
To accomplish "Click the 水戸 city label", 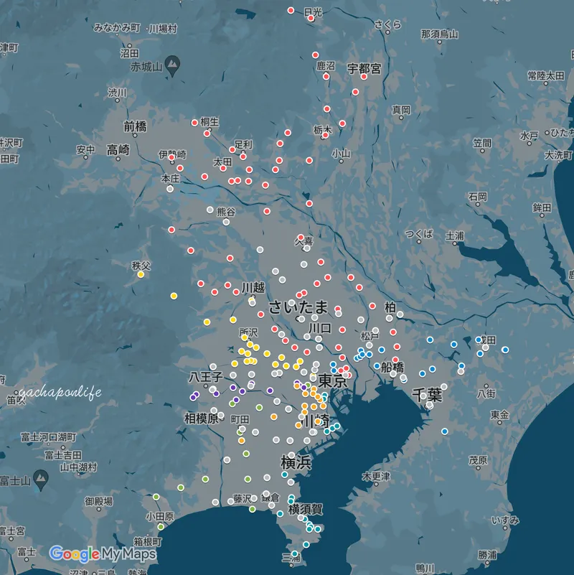I will click(x=529, y=136).
